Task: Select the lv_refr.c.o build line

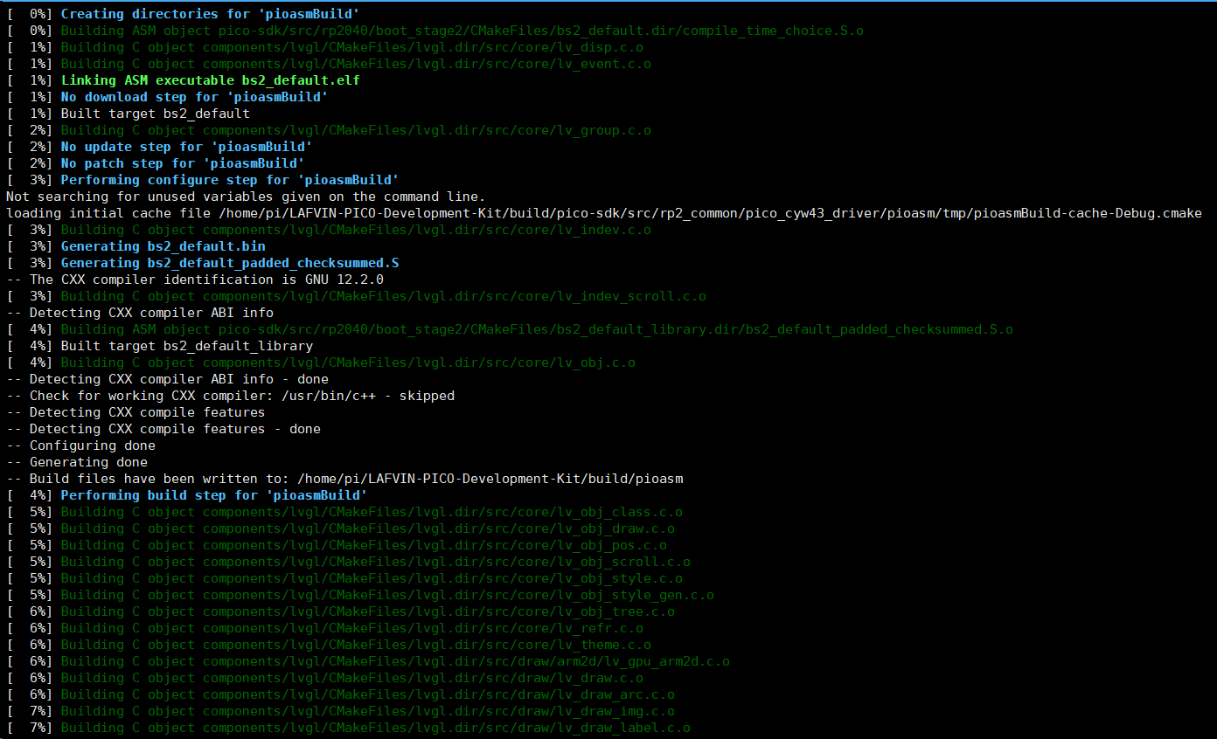Action: coord(324,628)
